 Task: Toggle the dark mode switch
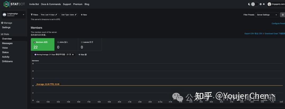[254, 4]
